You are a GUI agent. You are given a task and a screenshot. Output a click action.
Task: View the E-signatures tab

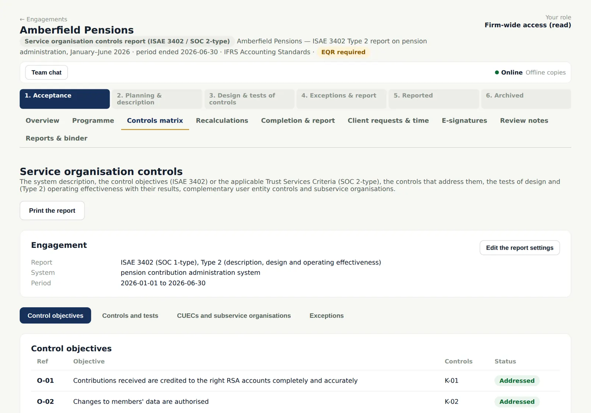click(464, 120)
